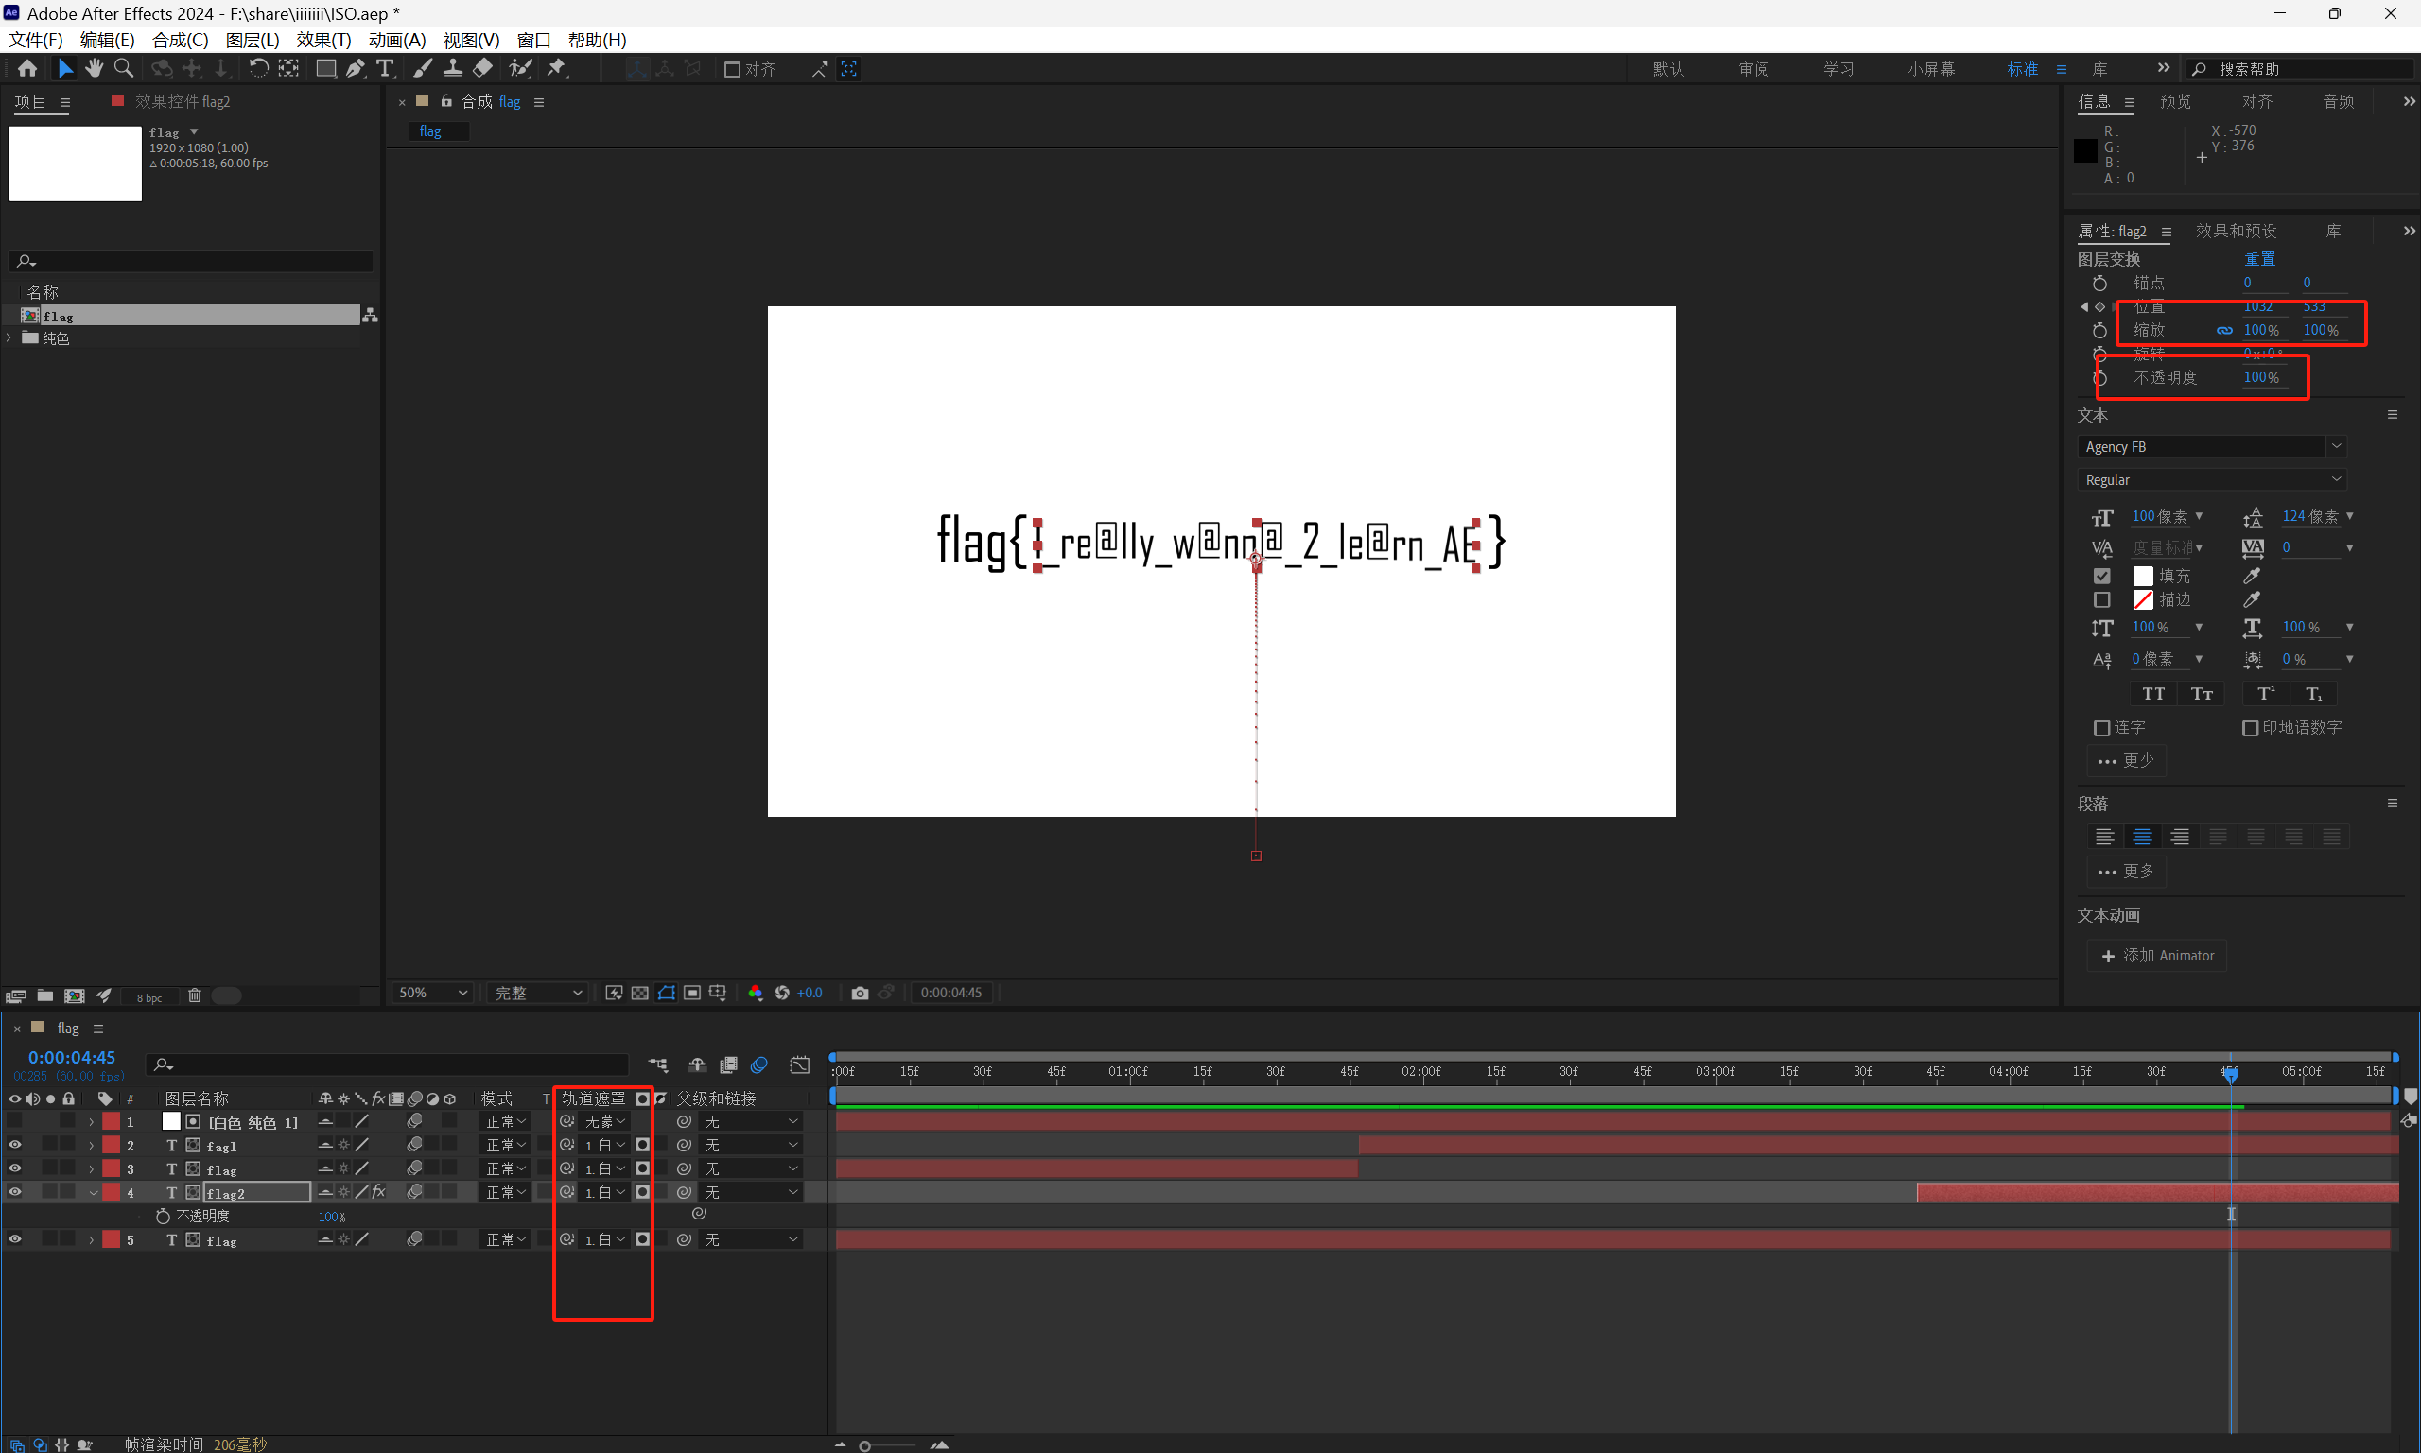Select the Horizontal Type tool

[x=386, y=68]
